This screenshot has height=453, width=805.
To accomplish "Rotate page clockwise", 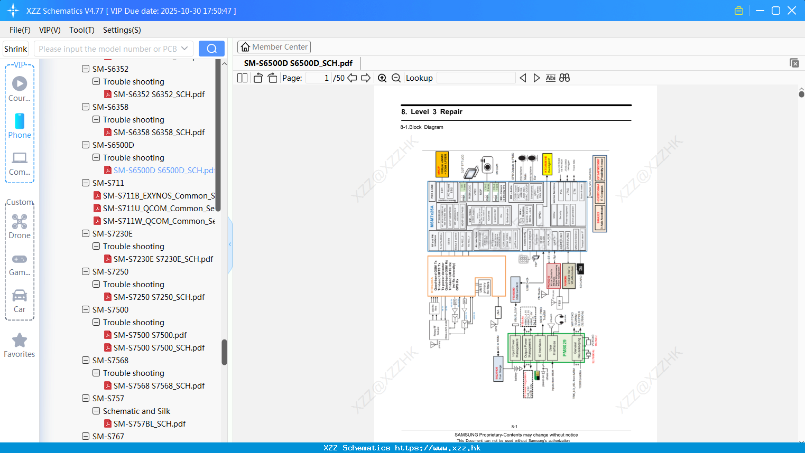I will [x=272, y=78].
